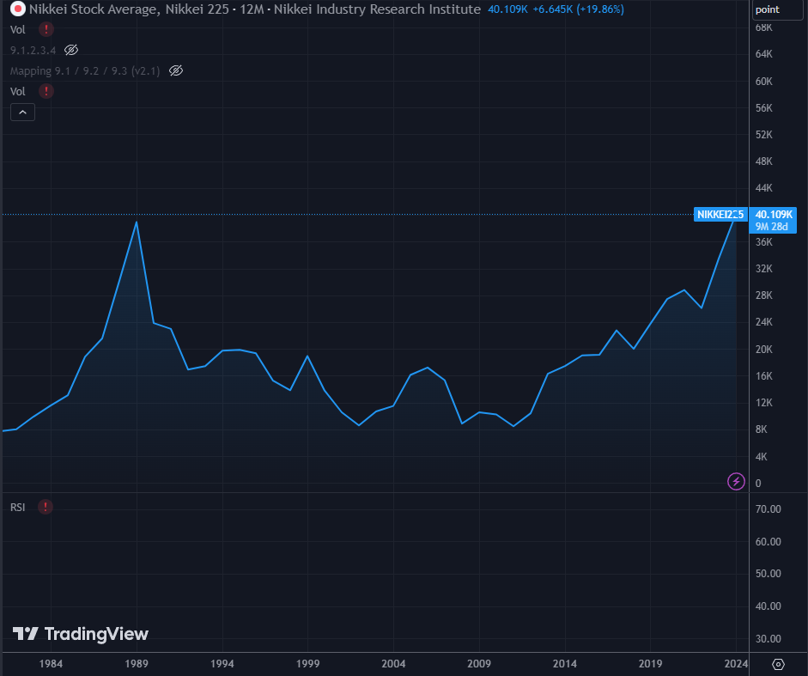Show the hidden 9.1.2.3.4 indicator

click(x=71, y=50)
